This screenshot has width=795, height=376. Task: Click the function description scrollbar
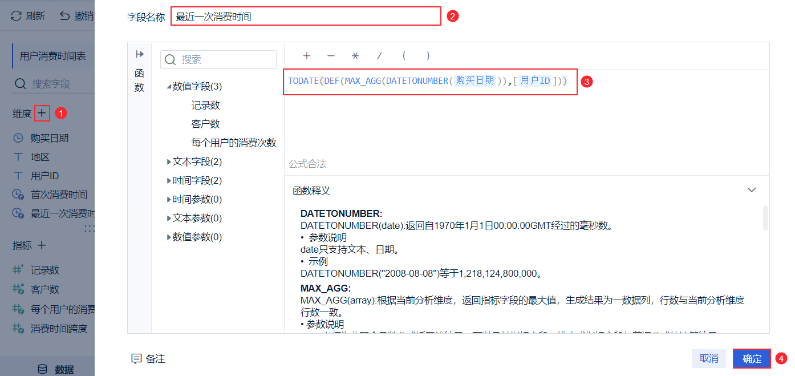click(x=765, y=218)
